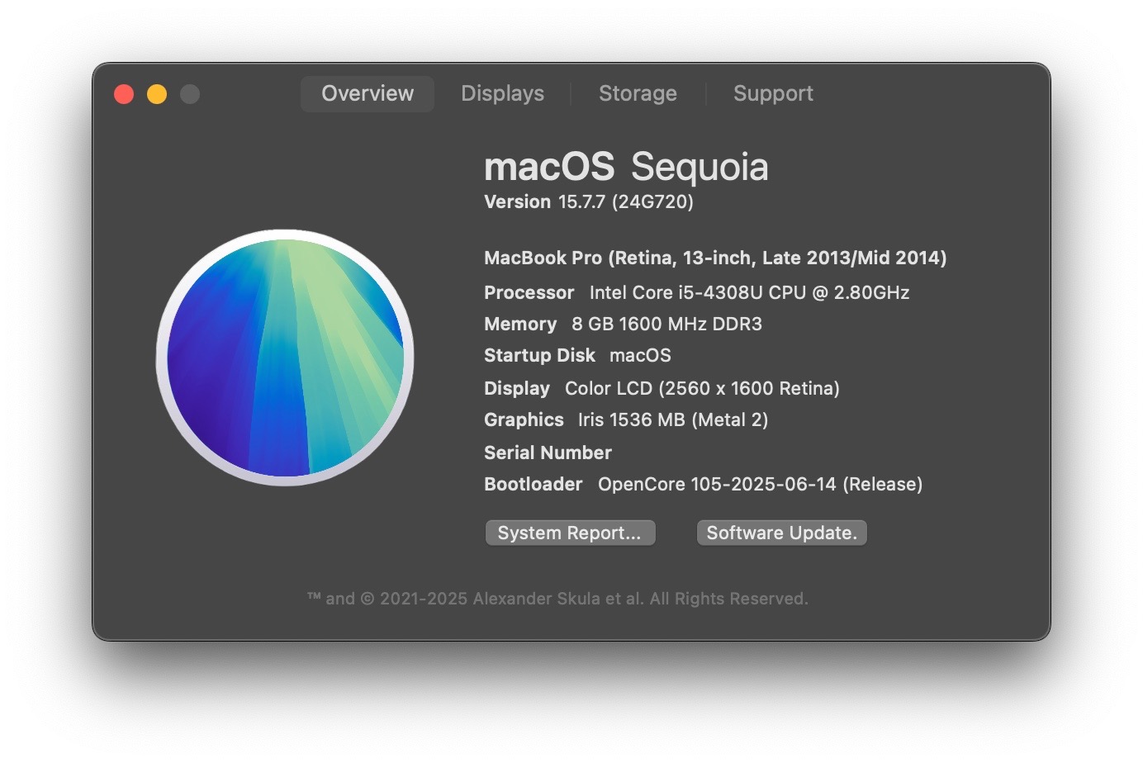Click the Iris 1536 MB graphics value
The image size is (1143, 763).
673,420
